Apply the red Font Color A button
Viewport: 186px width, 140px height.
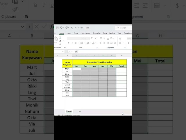[93, 43]
